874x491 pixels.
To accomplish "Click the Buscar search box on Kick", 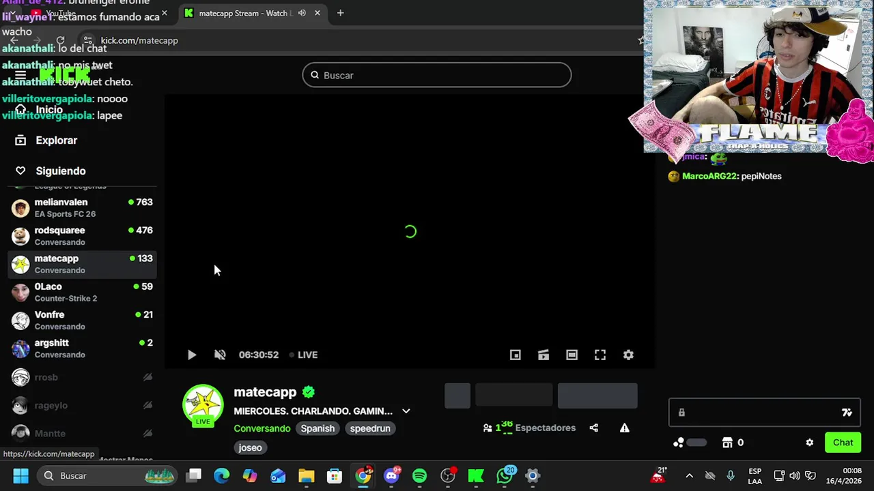I will point(437,75).
